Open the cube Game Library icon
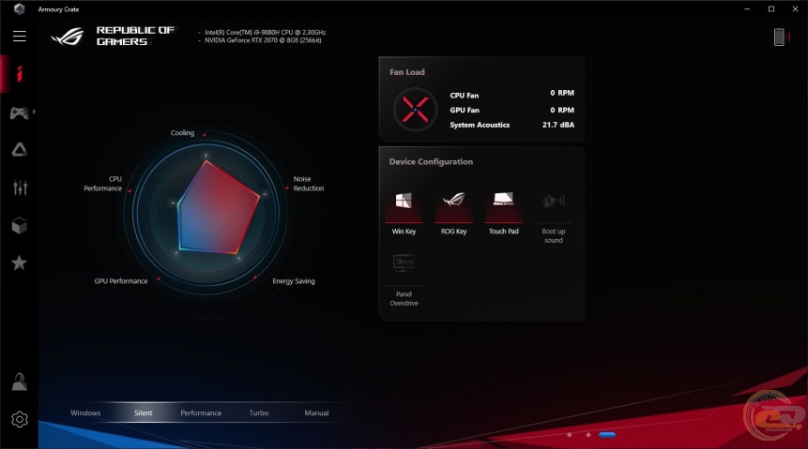Screen dimensions: 808x449 pos(19,226)
